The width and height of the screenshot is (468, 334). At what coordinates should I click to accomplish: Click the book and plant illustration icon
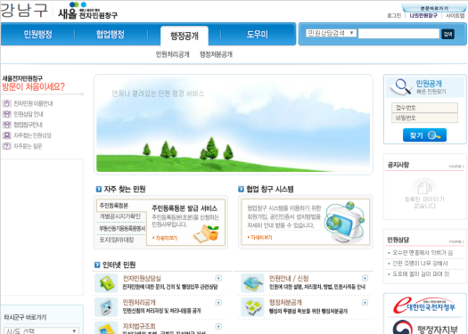206,233
